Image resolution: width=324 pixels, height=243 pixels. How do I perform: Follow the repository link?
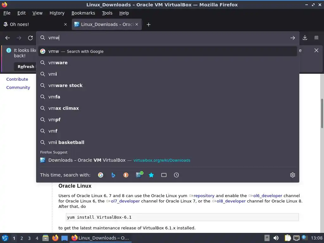pos(204,196)
